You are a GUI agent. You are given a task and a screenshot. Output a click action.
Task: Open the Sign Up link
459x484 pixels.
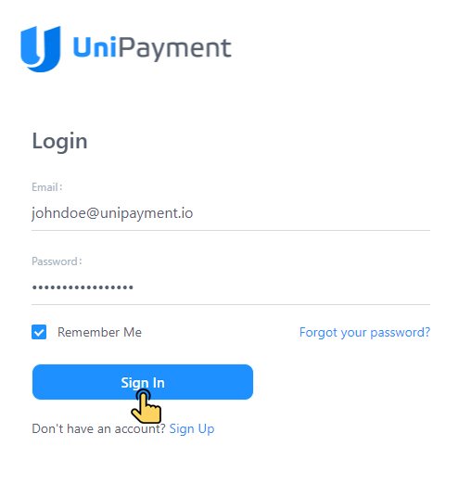(x=192, y=429)
